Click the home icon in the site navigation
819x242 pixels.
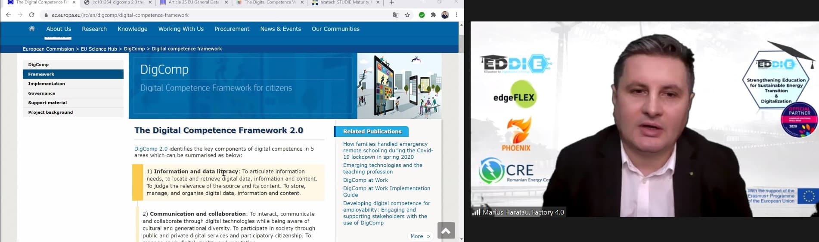coord(32,29)
